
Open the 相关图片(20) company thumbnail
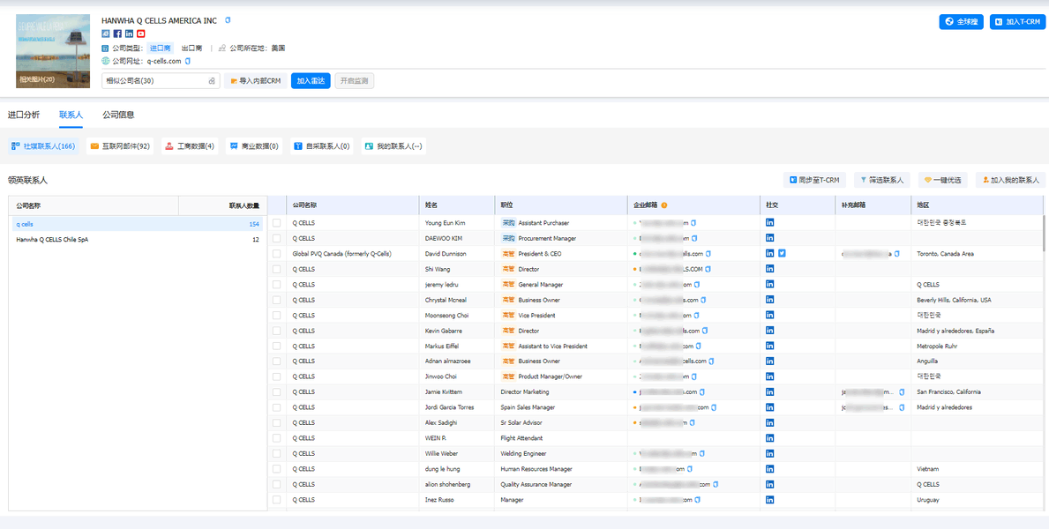53,51
